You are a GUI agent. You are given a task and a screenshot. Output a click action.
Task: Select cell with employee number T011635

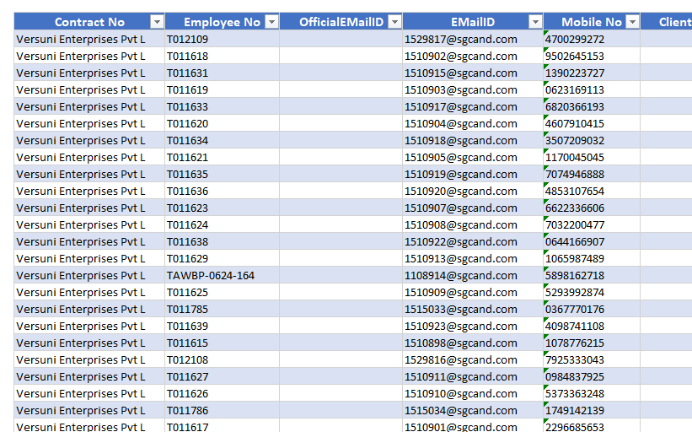coord(222,174)
